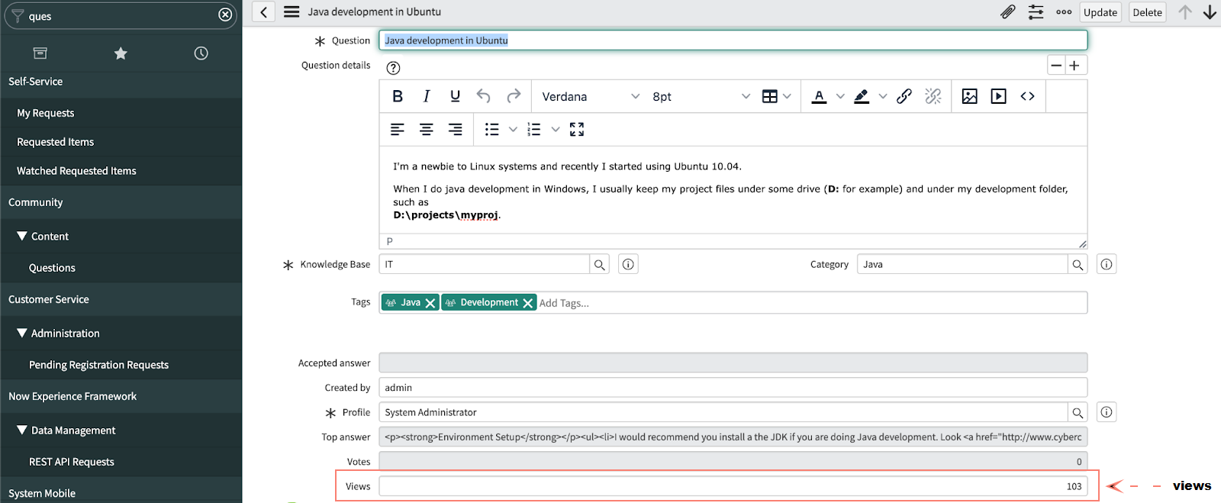Toggle bold formatting in editor
The height and width of the screenshot is (503, 1221).
(398, 96)
